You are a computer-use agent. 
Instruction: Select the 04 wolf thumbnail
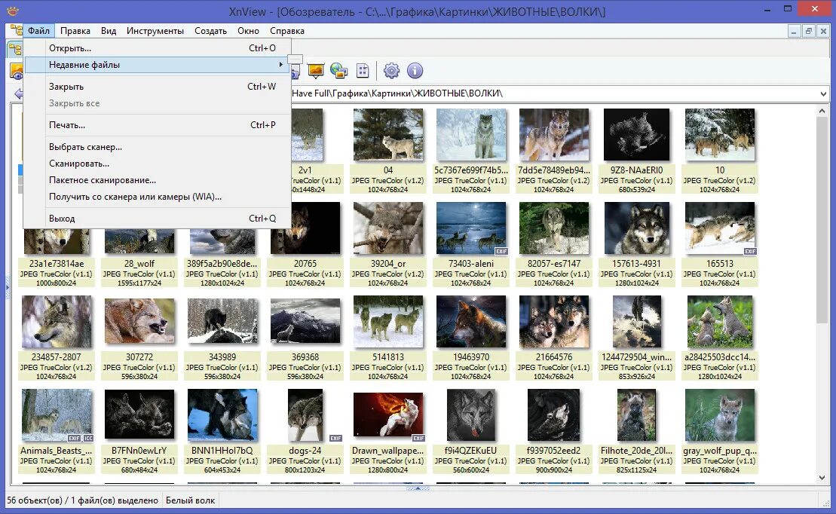pos(388,135)
